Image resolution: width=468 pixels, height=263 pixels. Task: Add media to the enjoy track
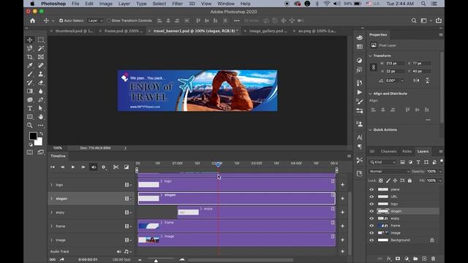(343, 213)
